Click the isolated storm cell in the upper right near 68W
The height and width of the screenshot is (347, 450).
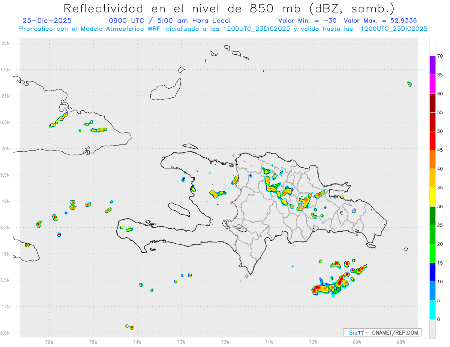click(409, 84)
